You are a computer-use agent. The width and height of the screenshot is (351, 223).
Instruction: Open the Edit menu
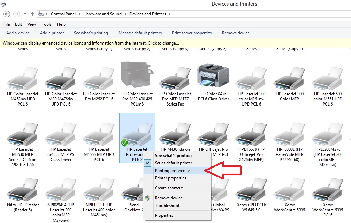tap(18, 24)
